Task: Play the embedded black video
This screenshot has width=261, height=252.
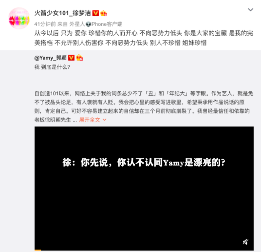Action: tap(144, 189)
